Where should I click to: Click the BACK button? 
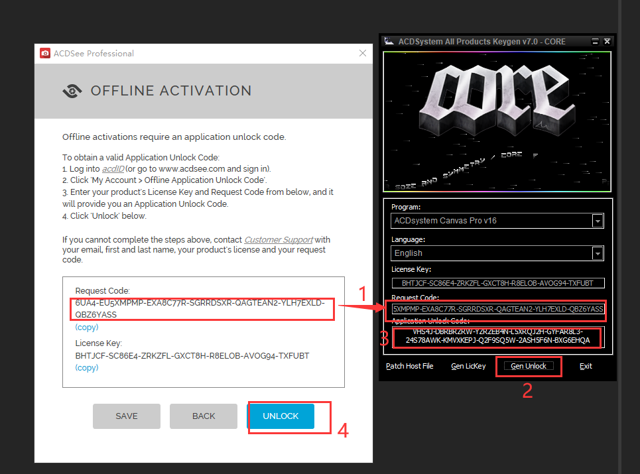pos(203,416)
